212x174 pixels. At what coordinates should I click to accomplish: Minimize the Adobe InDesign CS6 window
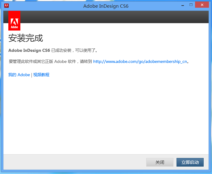(x=183, y=5)
